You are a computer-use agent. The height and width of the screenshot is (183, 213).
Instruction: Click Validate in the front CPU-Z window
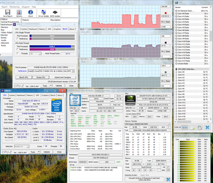tap(47, 152)
